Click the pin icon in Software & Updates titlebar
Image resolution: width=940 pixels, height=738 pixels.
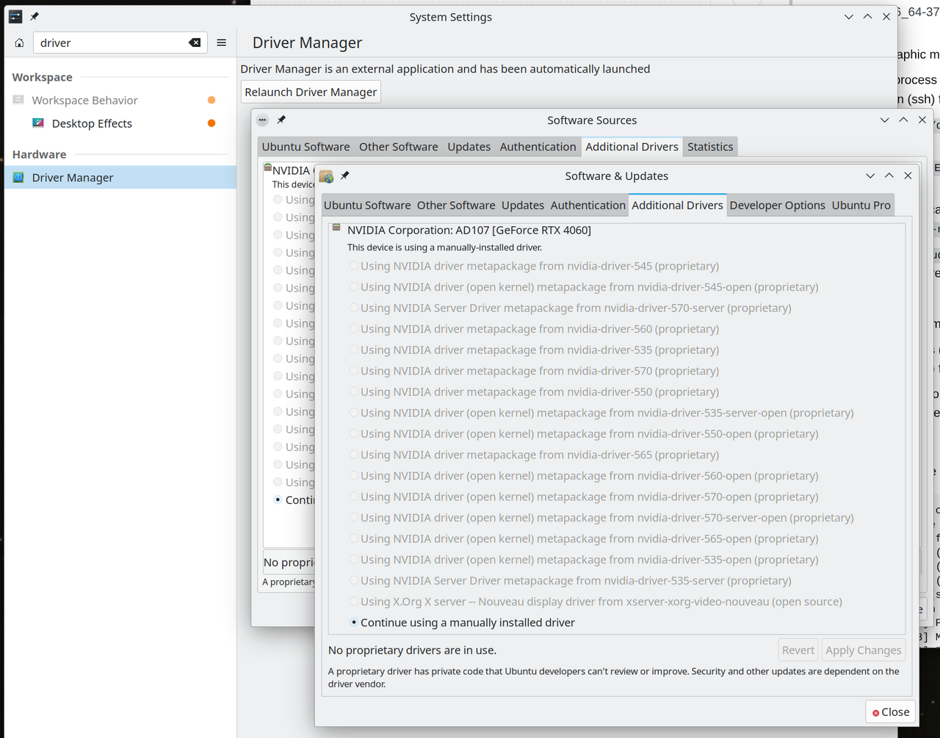point(344,176)
